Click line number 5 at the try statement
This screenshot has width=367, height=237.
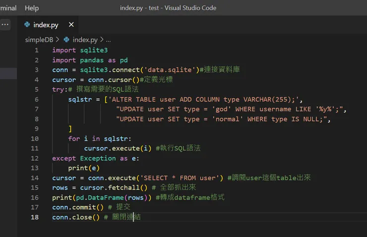point(36,90)
